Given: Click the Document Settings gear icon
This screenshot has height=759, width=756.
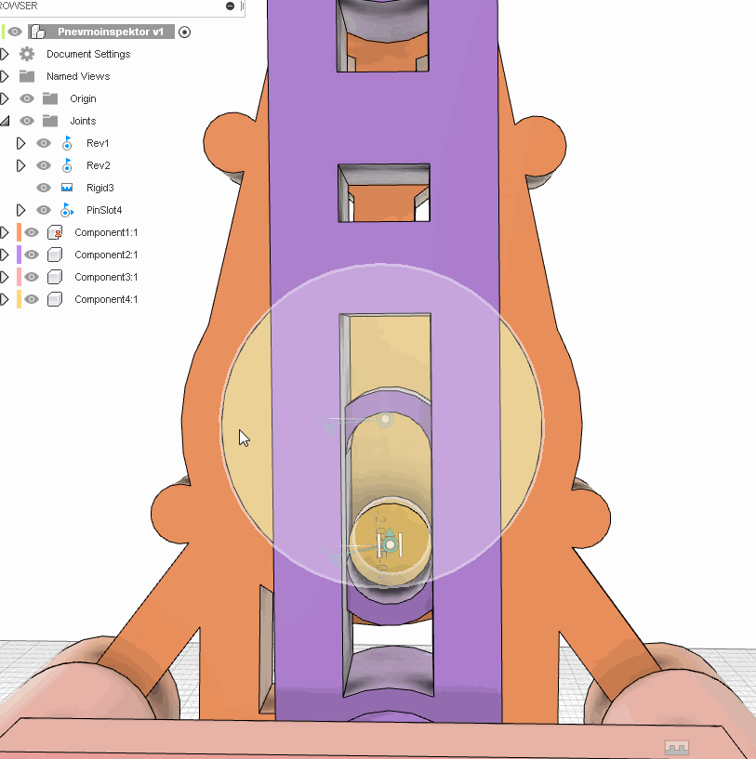Looking at the screenshot, I should (27, 54).
